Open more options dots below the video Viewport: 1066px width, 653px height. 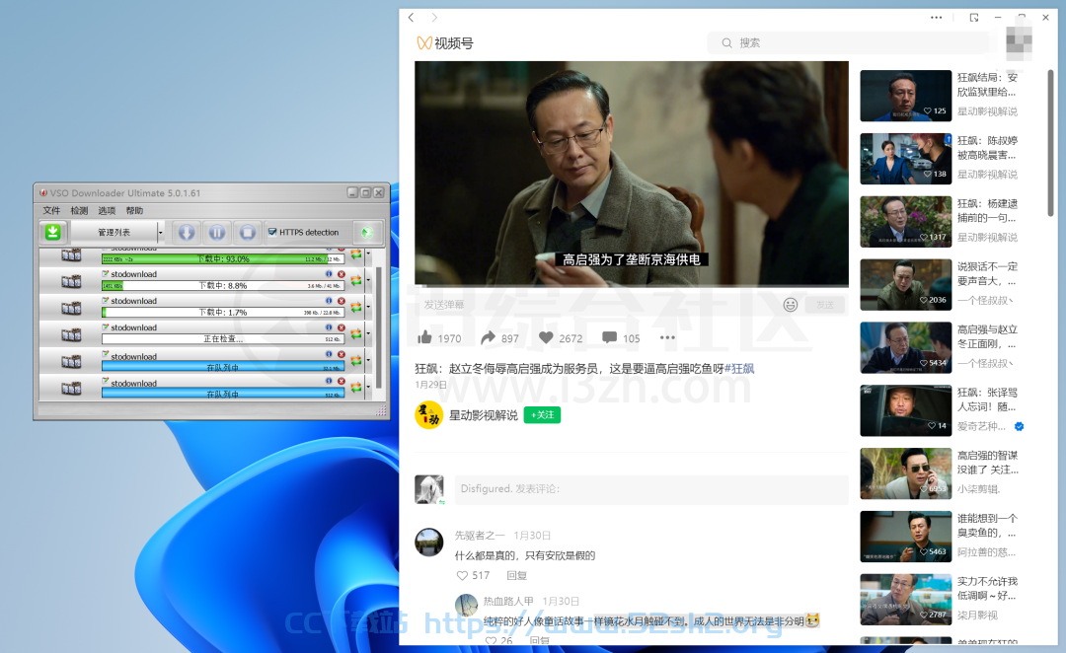pos(667,337)
